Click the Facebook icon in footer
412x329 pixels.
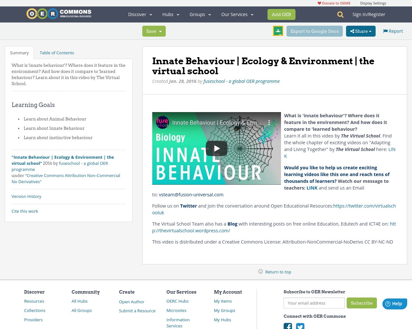click(288, 326)
